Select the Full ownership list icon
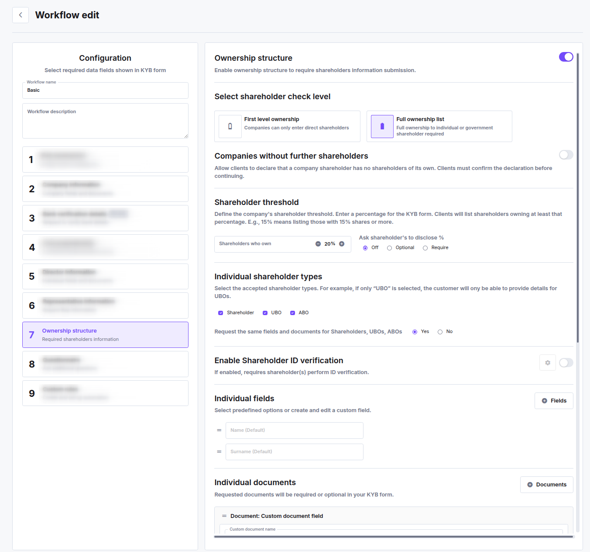Screen dimensions: 590x552 (382, 126)
